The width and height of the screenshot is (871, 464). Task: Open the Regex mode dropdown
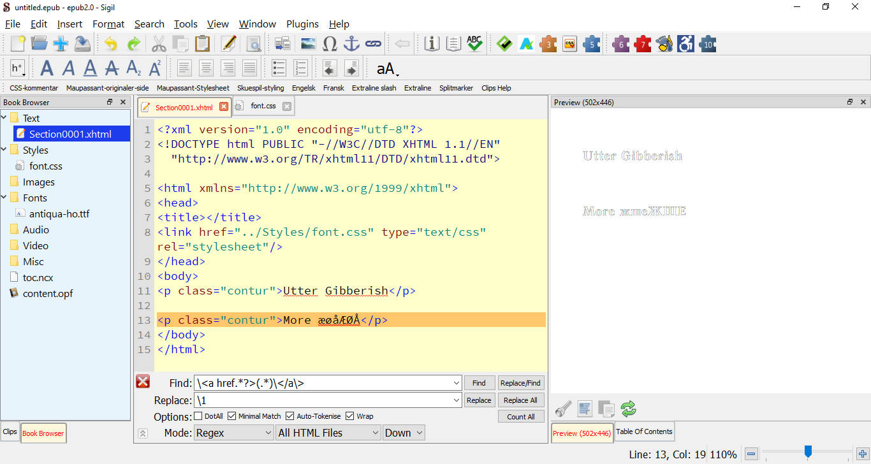(233, 433)
